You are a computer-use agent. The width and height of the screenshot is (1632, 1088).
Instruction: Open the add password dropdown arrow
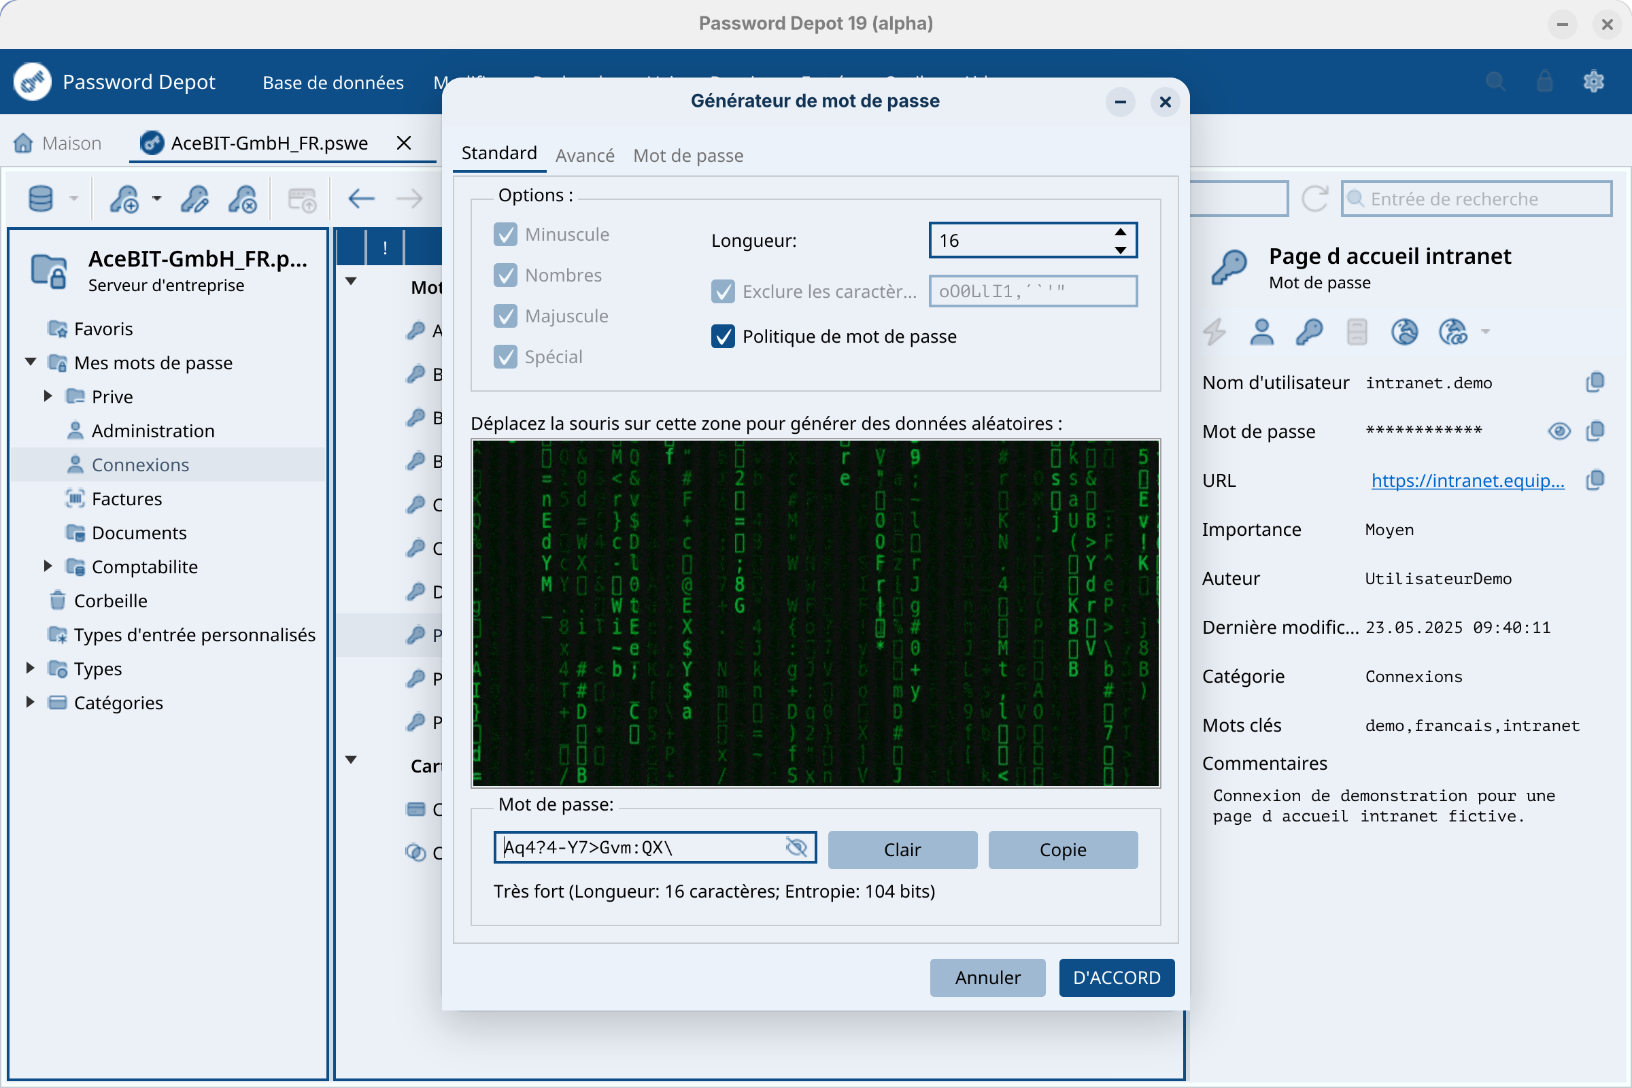tap(157, 199)
